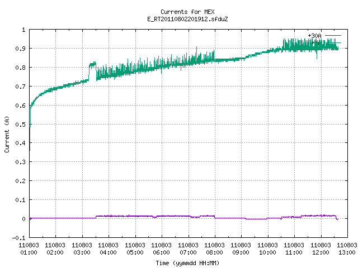The height and width of the screenshot is (268, 358).
Task: Click the 'Current (A)' y-axis label
Action: point(7,135)
